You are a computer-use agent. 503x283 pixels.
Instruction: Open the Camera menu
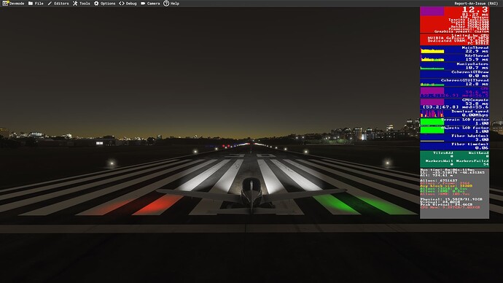tap(150, 4)
